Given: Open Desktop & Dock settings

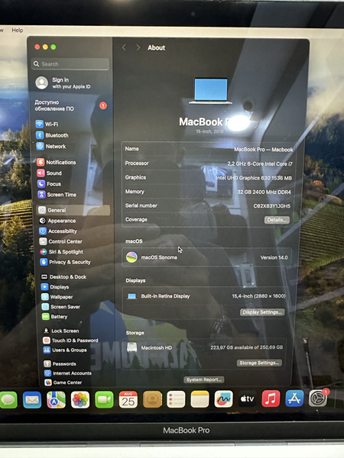Looking at the screenshot, I should (x=63, y=277).
